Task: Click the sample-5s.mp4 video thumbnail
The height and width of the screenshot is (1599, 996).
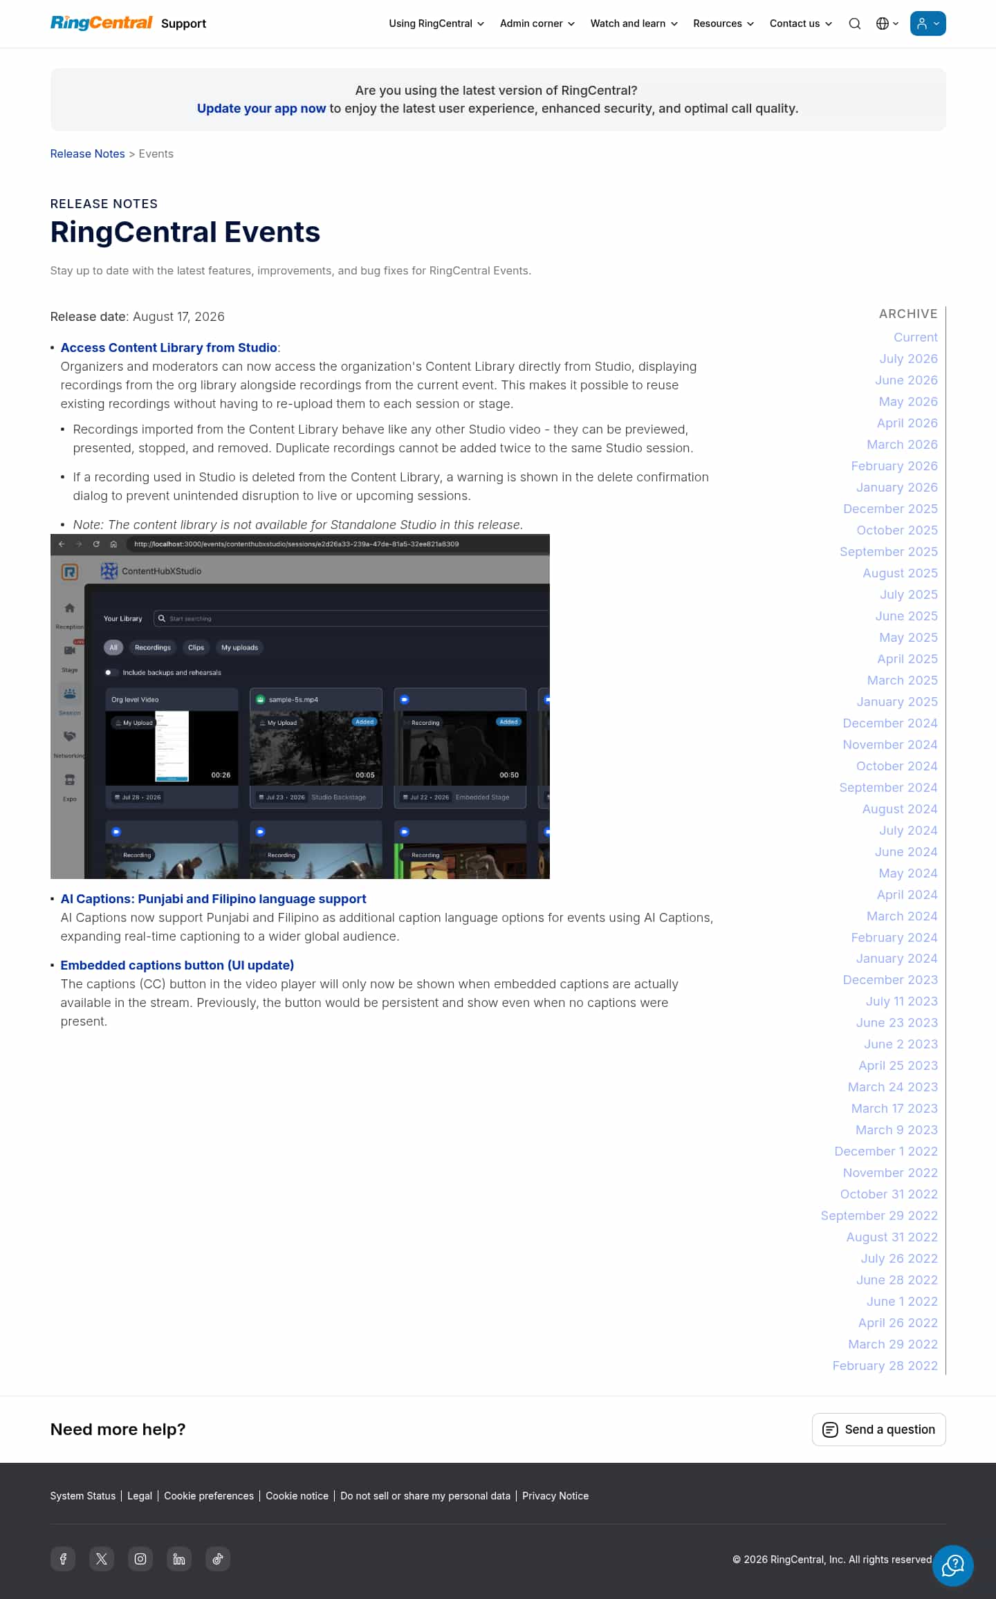Action: pyautogui.click(x=315, y=748)
